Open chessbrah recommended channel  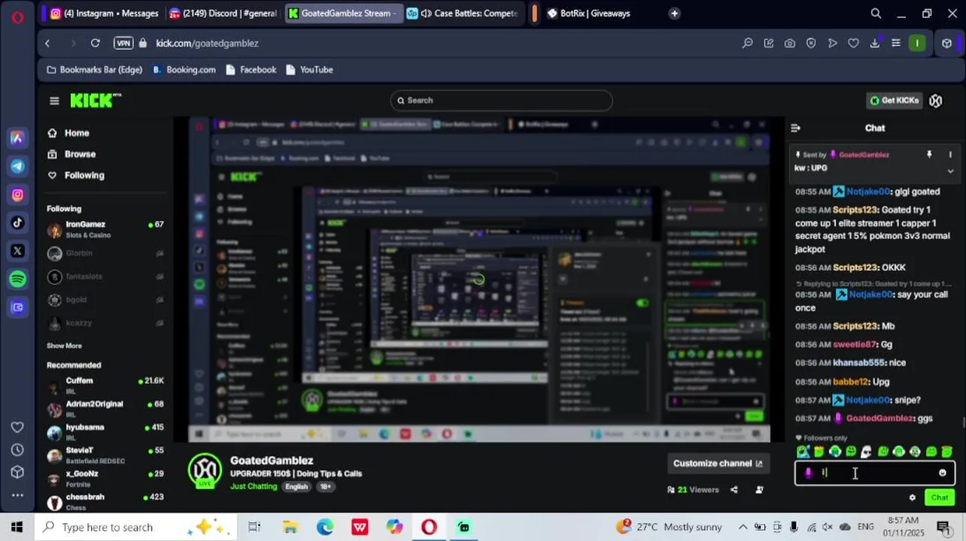(x=105, y=501)
